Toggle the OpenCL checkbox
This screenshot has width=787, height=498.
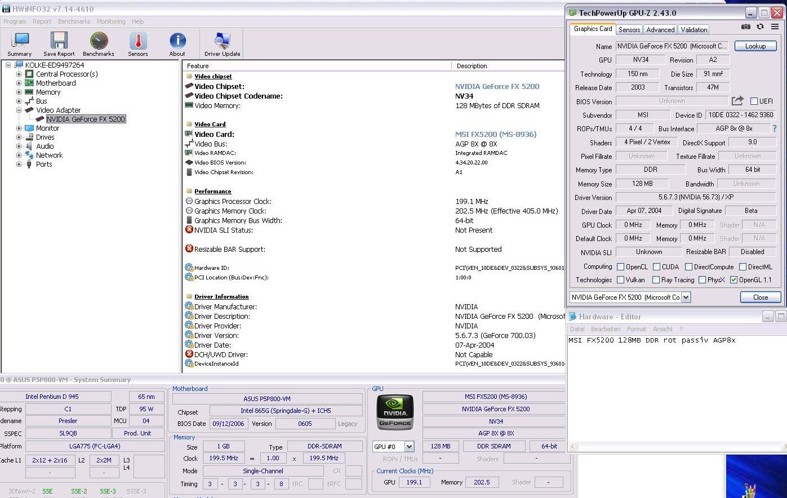pos(620,267)
